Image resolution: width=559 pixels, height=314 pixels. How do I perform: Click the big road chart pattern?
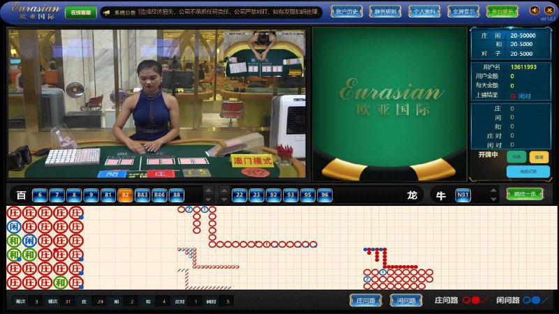point(247,227)
